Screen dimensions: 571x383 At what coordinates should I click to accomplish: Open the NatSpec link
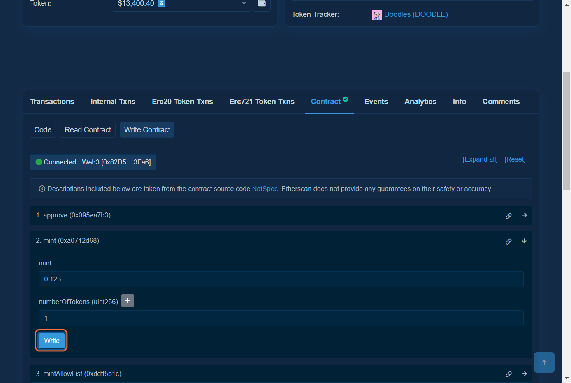(x=265, y=189)
